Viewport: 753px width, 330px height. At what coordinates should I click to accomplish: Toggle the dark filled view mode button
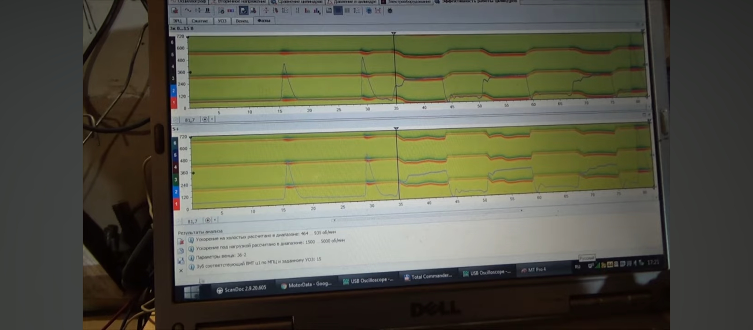(338, 11)
